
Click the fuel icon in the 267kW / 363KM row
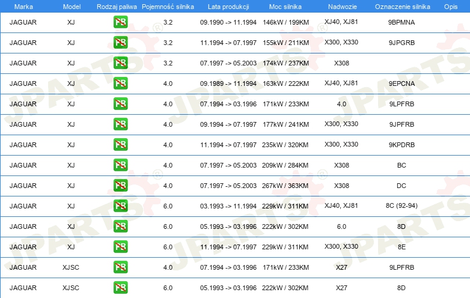tap(120, 186)
